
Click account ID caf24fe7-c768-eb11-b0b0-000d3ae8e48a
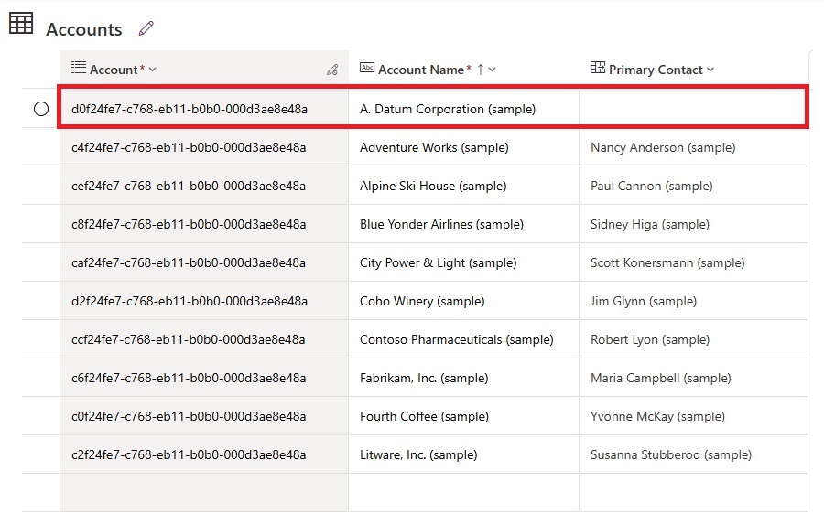coord(188,262)
